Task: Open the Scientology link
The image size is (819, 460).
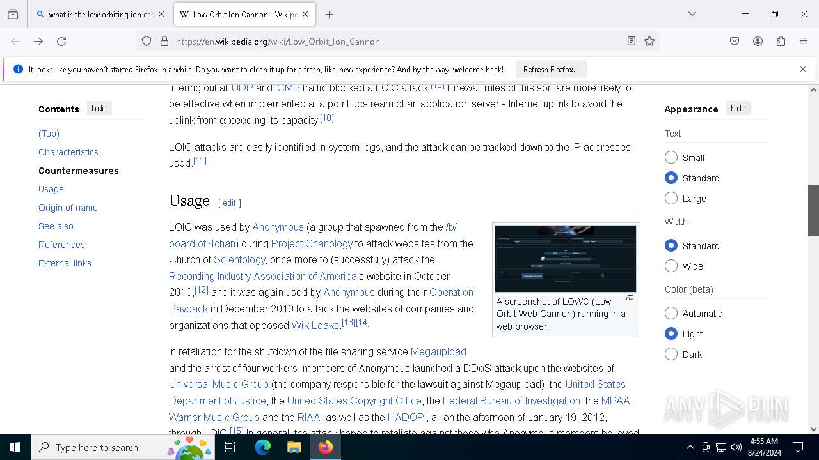Action: coord(239,259)
